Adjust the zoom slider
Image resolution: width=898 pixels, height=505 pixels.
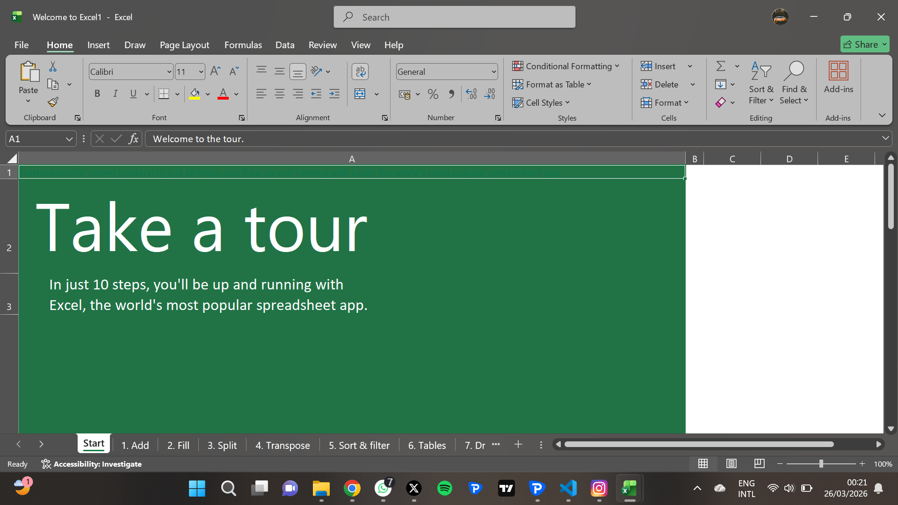[x=822, y=463]
